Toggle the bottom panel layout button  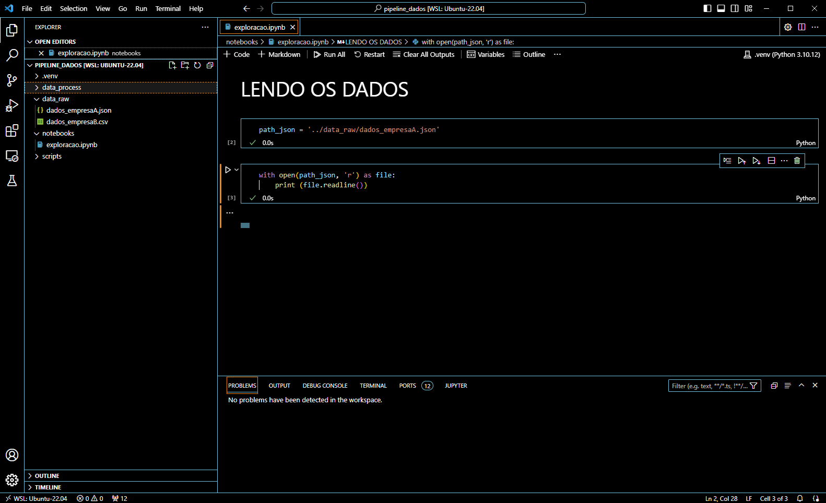pos(721,8)
